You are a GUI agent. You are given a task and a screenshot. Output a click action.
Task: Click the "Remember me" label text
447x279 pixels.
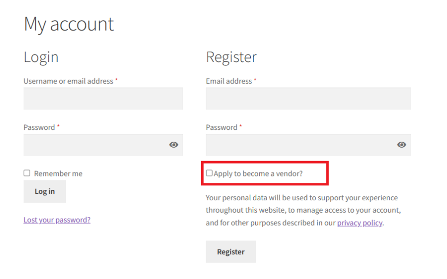tap(58, 173)
